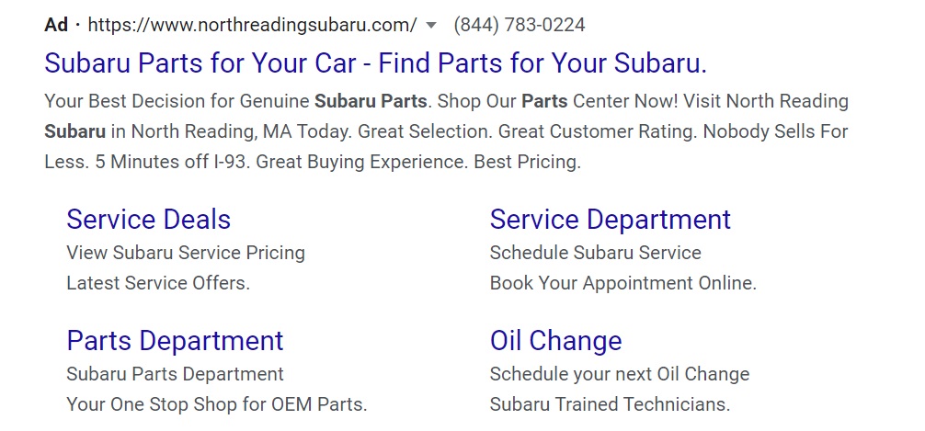
Task: Click "Your One Stop Shop for OEM Parts."
Action: click(x=216, y=404)
